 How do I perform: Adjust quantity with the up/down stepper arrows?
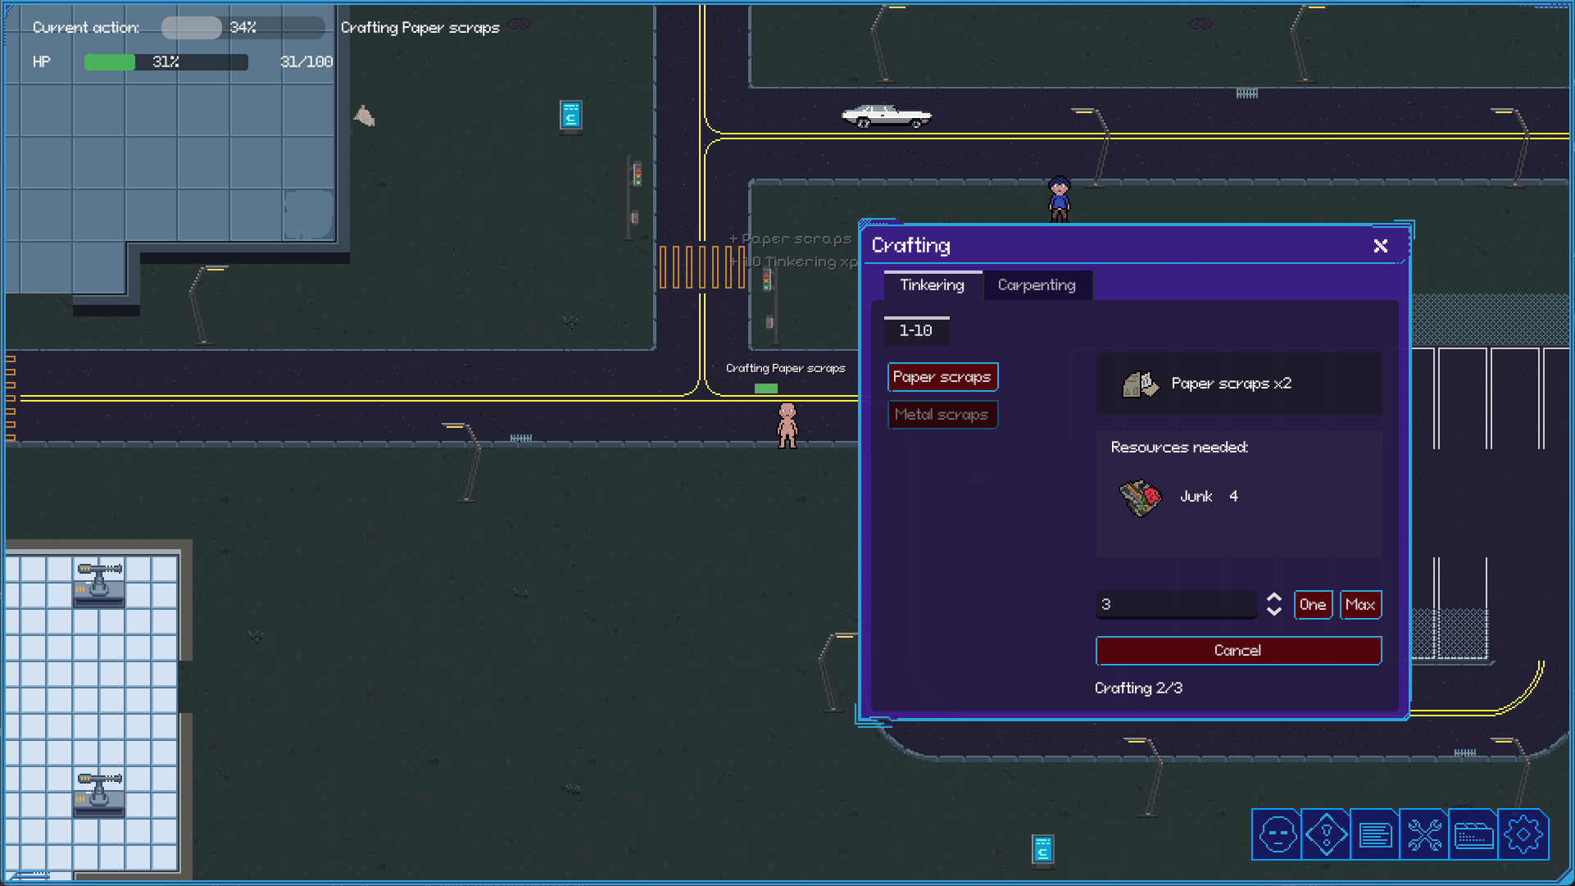click(x=1273, y=605)
